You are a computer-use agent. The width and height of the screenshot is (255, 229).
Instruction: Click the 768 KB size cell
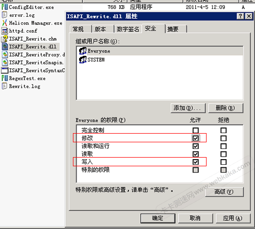116,7
